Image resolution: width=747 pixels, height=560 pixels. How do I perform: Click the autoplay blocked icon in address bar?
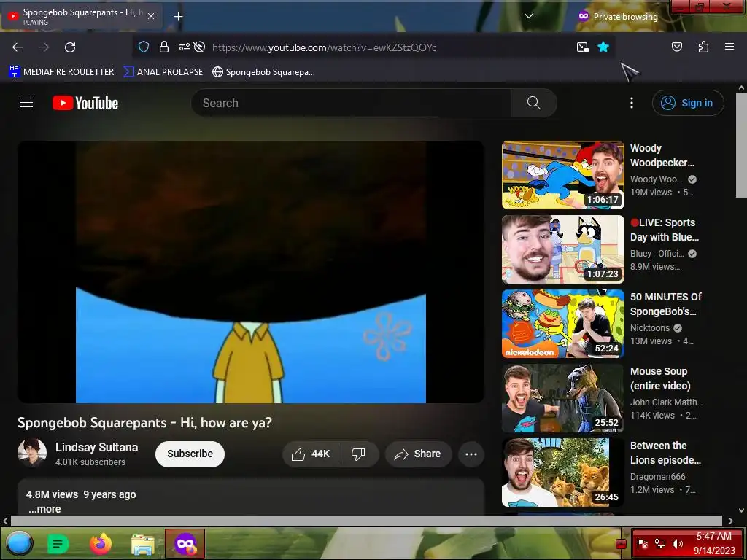pos(200,47)
